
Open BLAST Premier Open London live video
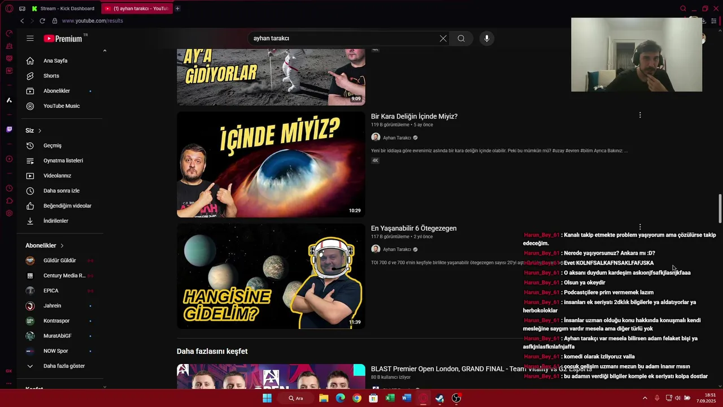481,369
